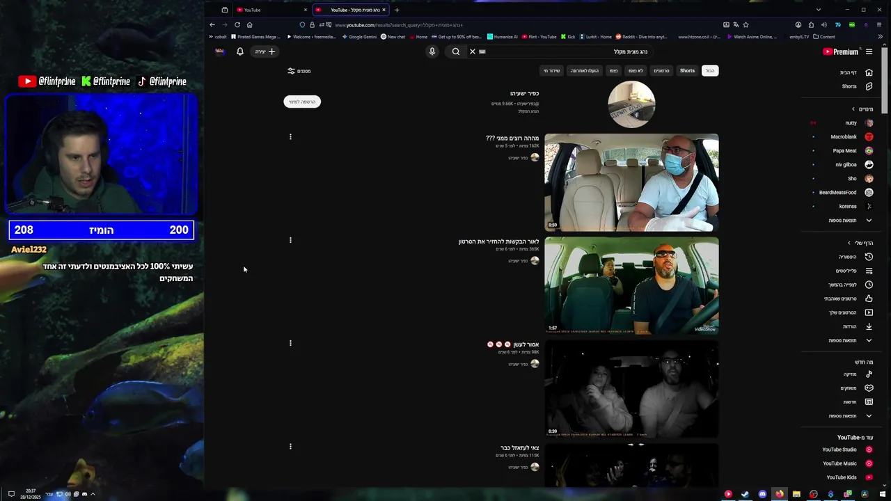Expand more items under Downloads
The image size is (891, 501).
(849, 340)
